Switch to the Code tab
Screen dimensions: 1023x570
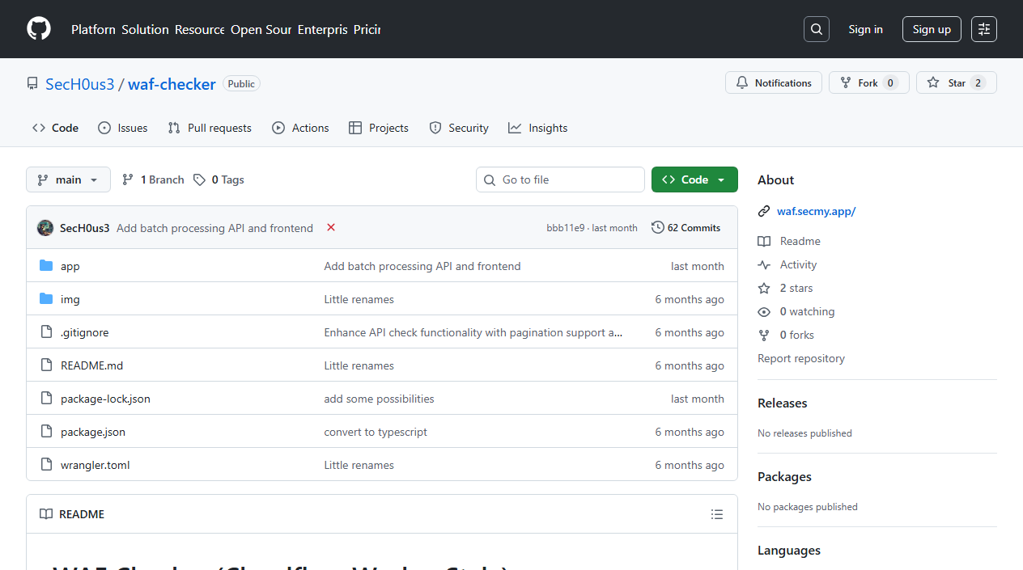pos(56,128)
